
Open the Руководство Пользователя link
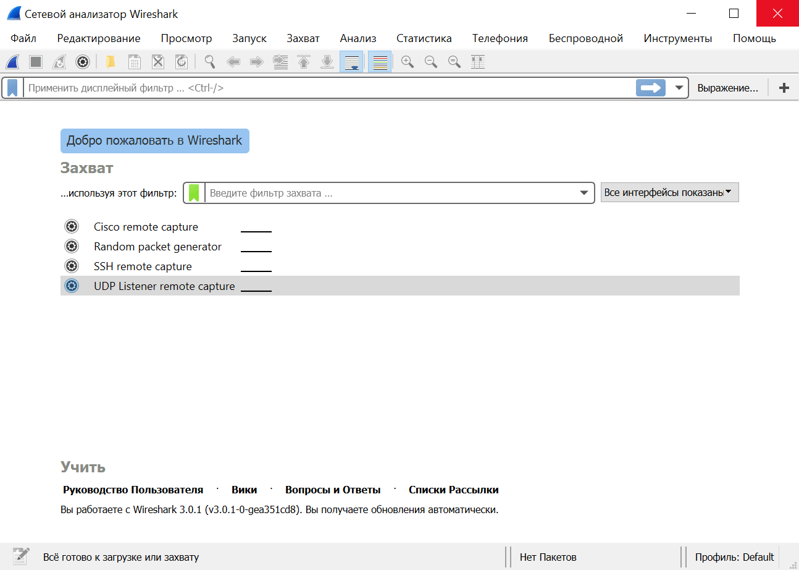coord(133,490)
